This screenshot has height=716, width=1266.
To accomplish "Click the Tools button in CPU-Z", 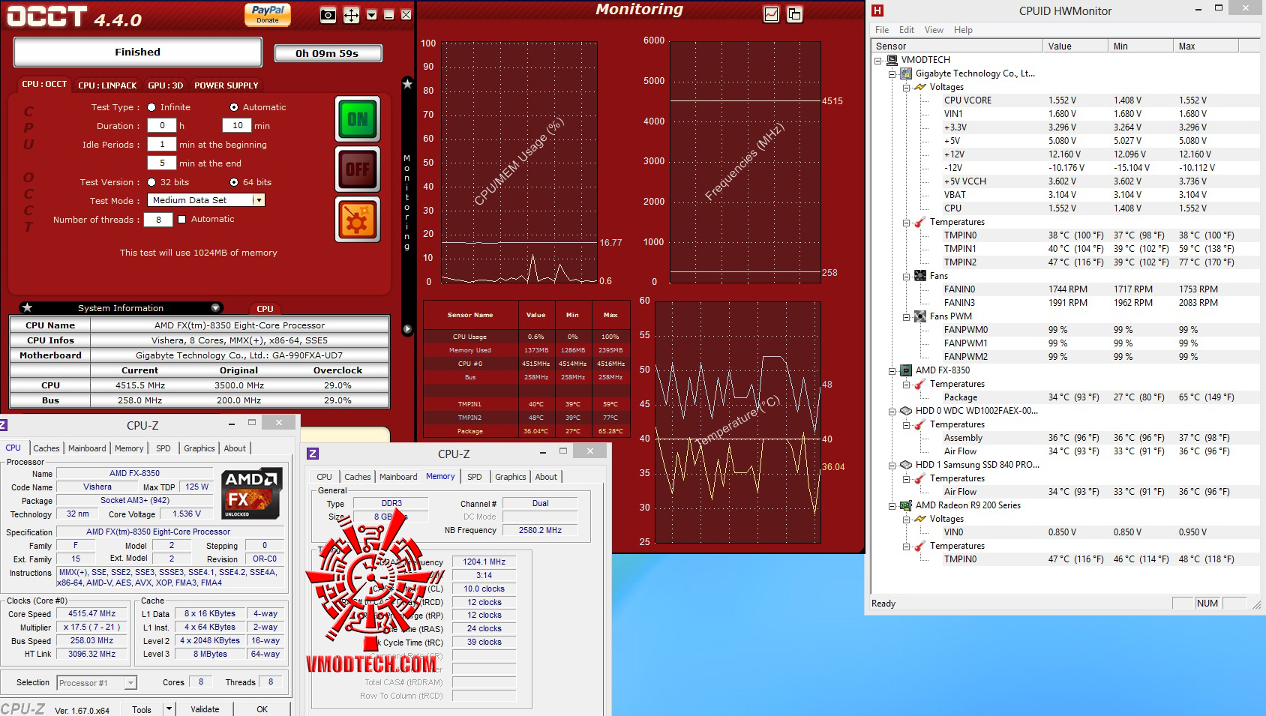I will click(x=142, y=709).
